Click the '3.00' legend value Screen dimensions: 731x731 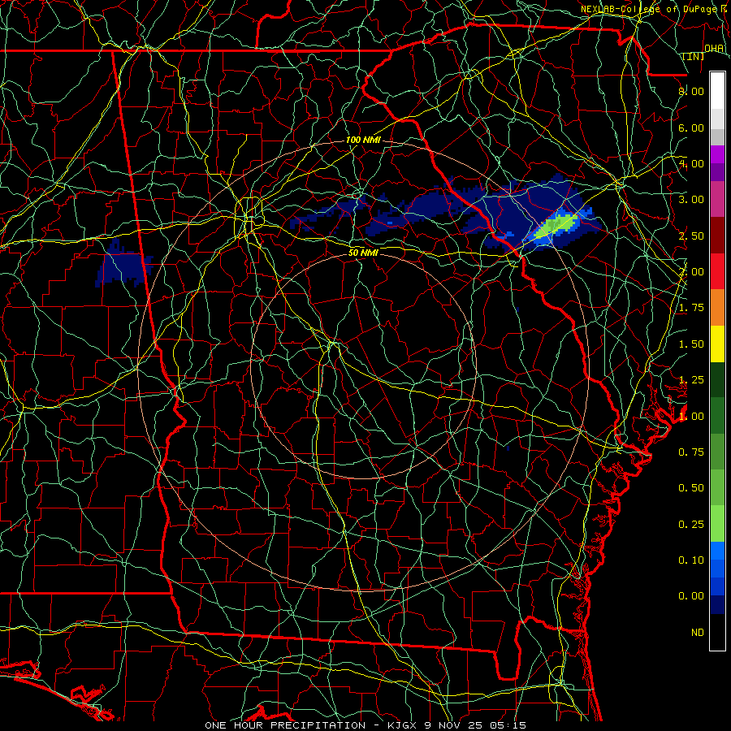pos(691,200)
